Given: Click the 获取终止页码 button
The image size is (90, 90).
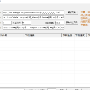Looking at the screenshot, I should click(72, 22).
